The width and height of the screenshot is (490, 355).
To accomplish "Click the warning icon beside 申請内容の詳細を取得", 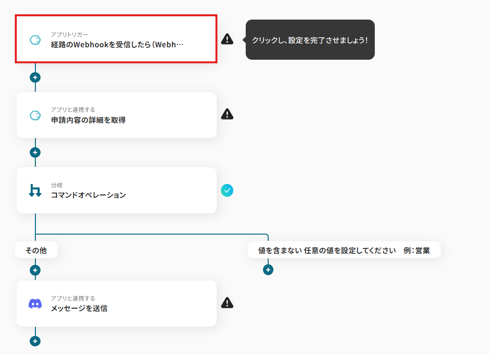I will (x=227, y=114).
